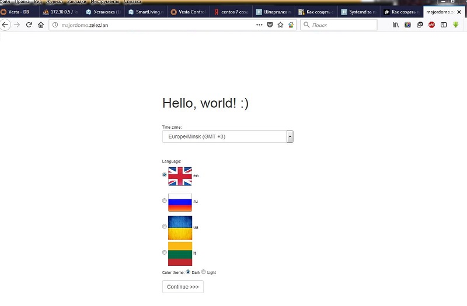Screen dimensions: 467x306
Task: Select the Ukrainian flag image
Action: 180,228
